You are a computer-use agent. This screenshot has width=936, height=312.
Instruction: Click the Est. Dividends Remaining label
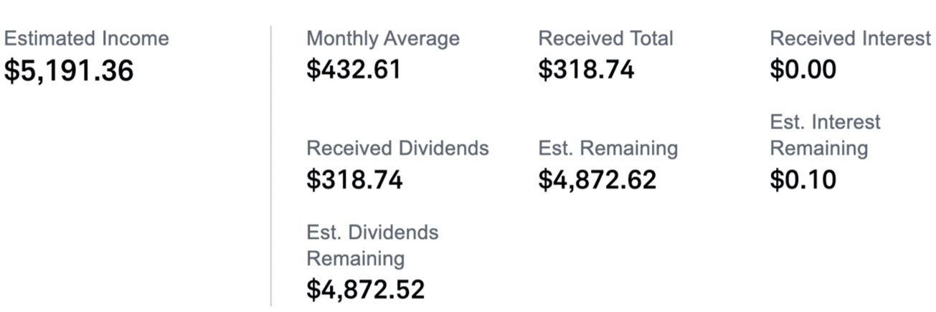point(372,245)
